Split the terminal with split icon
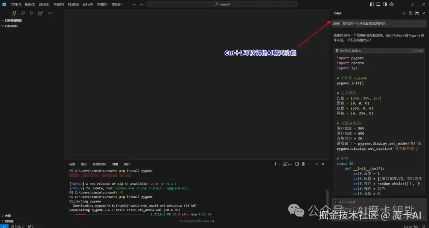Image resolution: width=429 pixels, height=228 pixels. (297, 164)
